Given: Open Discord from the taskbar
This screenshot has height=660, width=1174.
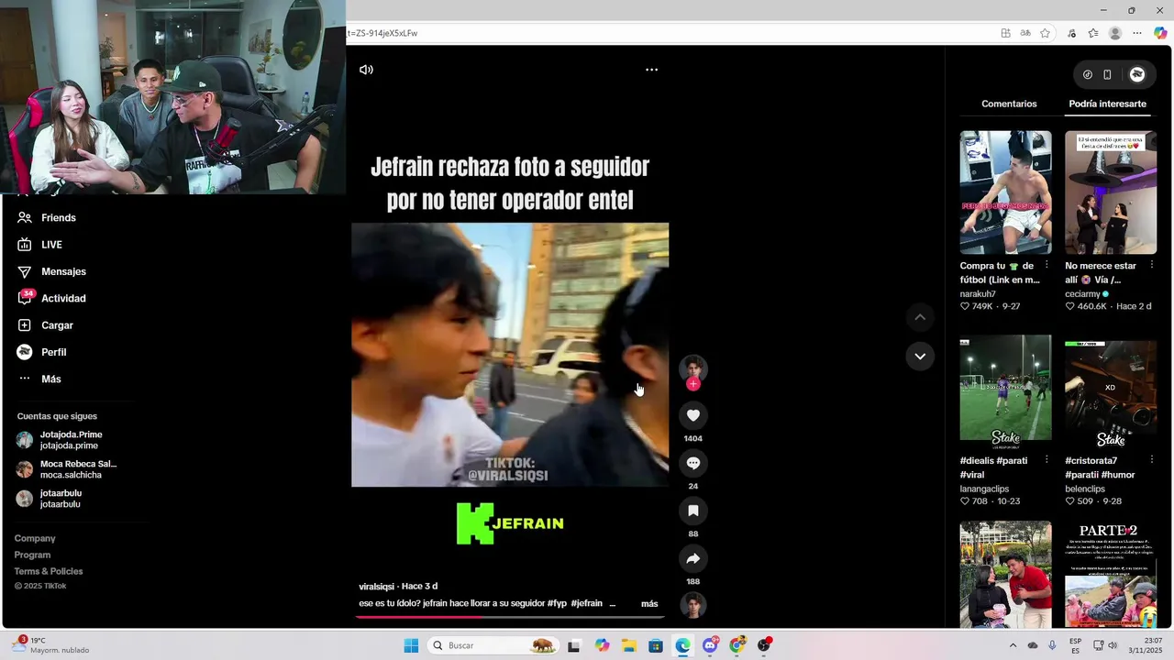Looking at the screenshot, I should [710, 645].
